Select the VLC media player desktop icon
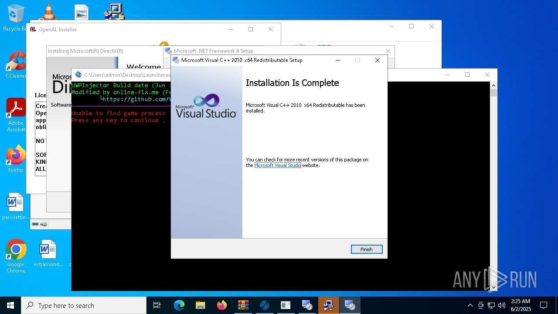This screenshot has width=558, height=314. click(48, 12)
